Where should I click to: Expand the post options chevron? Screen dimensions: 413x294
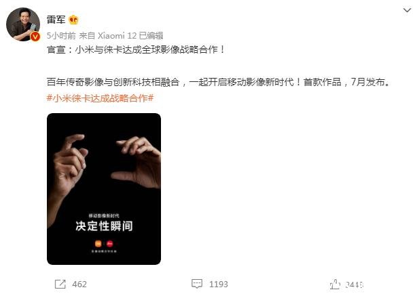click(407, 10)
